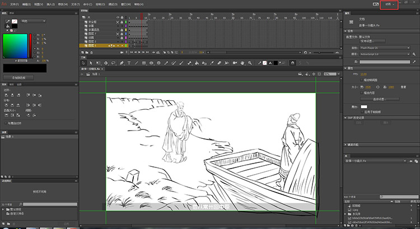
Task: Click the New Layer icon in timeline
Action: (82, 53)
